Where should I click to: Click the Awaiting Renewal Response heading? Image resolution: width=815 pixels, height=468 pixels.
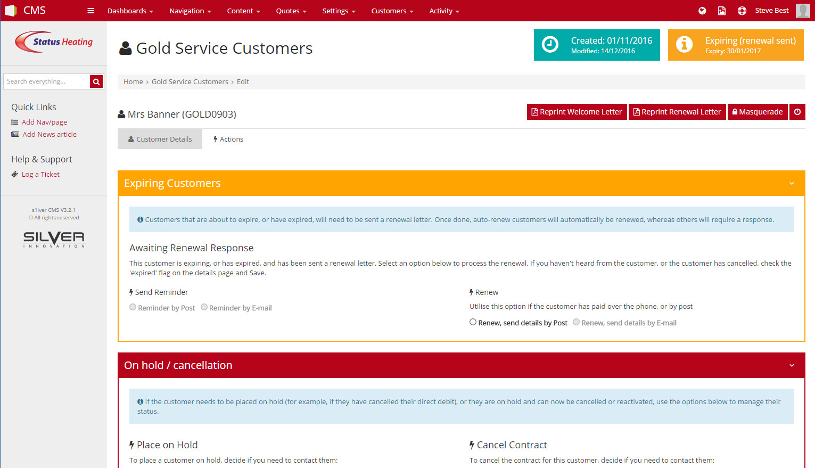192,248
